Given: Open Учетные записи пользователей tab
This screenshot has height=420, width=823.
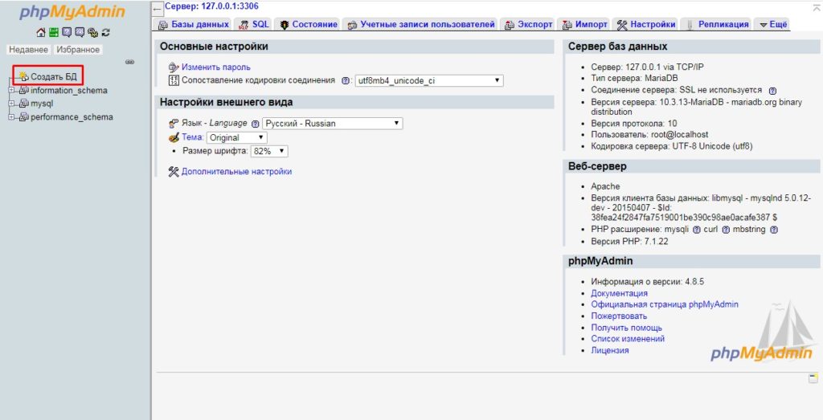Looking at the screenshot, I should click(420, 24).
